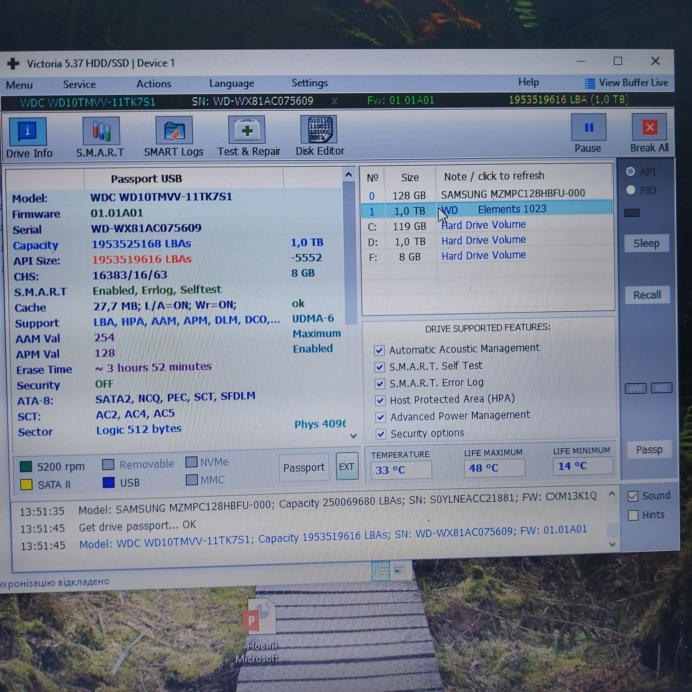Open the Help menu
Screen dimensions: 692x692
528,82
